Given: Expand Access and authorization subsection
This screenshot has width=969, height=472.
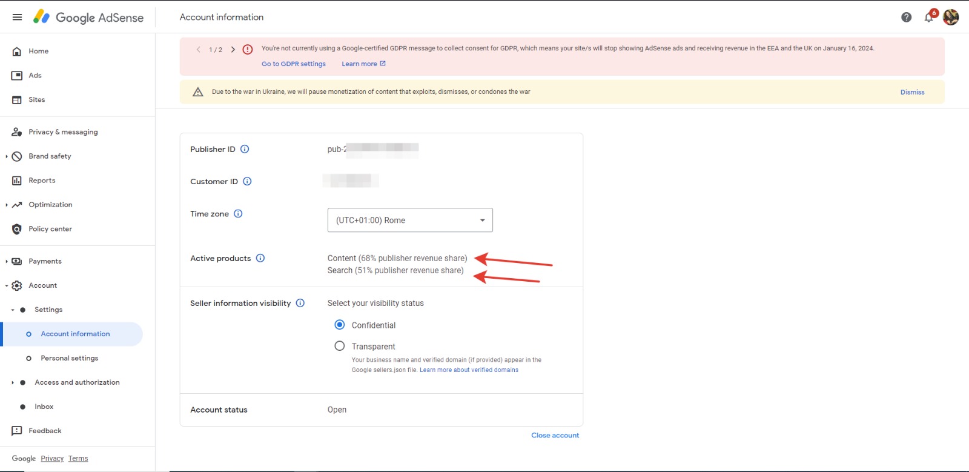Looking at the screenshot, I should pos(13,382).
